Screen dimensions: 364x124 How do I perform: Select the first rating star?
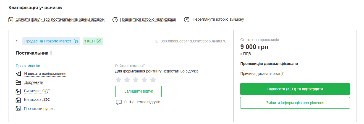click(x=118, y=80)
